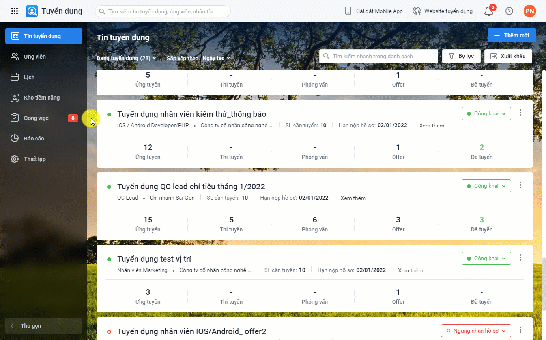The height and width of the screenshot is (340, 546).
Task: Open Công việc menu with 8 badge
Action: [36, 118]
